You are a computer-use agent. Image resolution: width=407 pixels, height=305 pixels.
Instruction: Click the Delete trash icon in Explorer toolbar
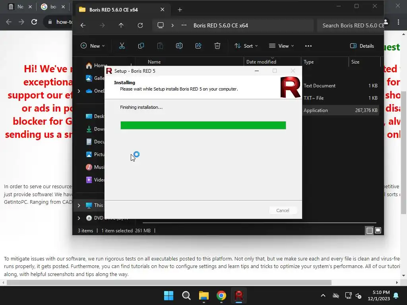(x=217, y=46)
